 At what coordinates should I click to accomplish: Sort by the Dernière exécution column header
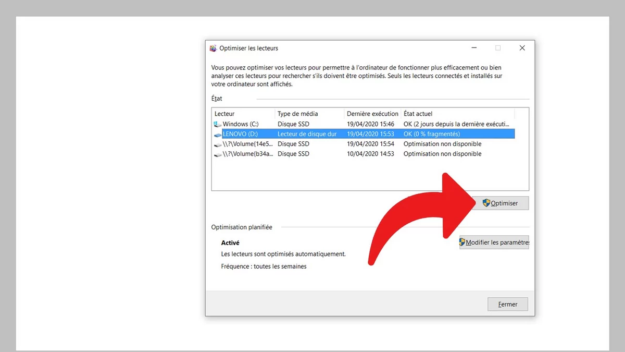(x=372, y=113)
